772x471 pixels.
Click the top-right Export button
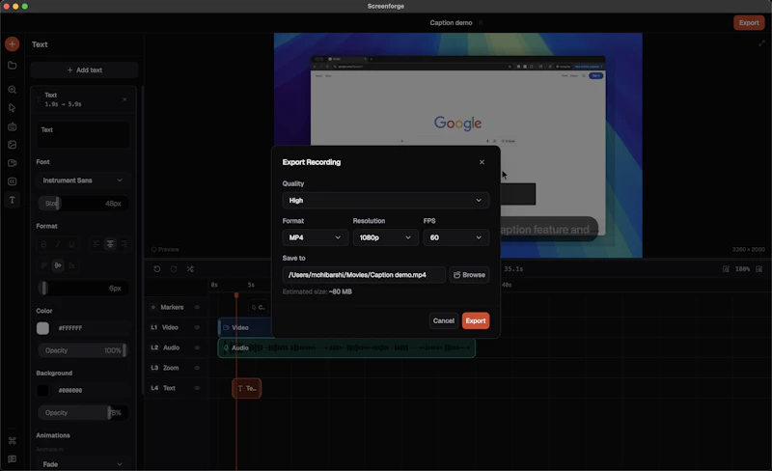click(x=749, y=22)
